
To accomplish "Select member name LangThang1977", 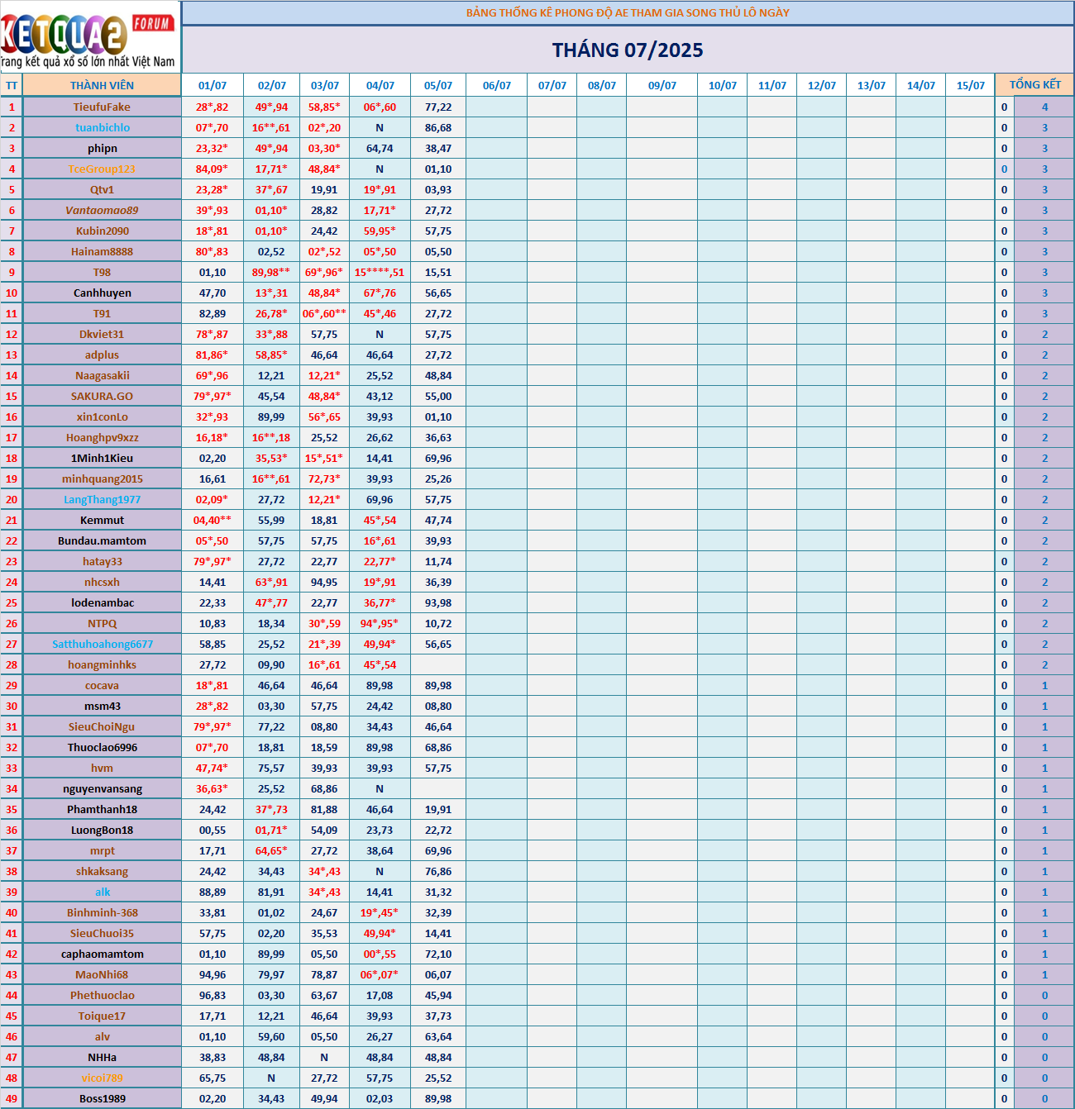I will (x=102, y=499).
